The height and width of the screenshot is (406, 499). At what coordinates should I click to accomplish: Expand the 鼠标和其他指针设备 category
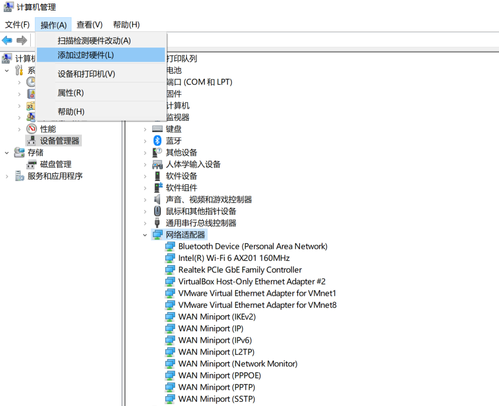point(145,211)
